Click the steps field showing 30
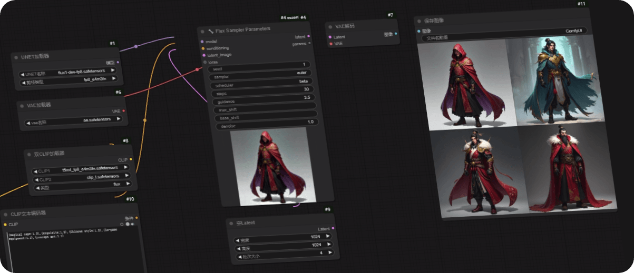 262,91
